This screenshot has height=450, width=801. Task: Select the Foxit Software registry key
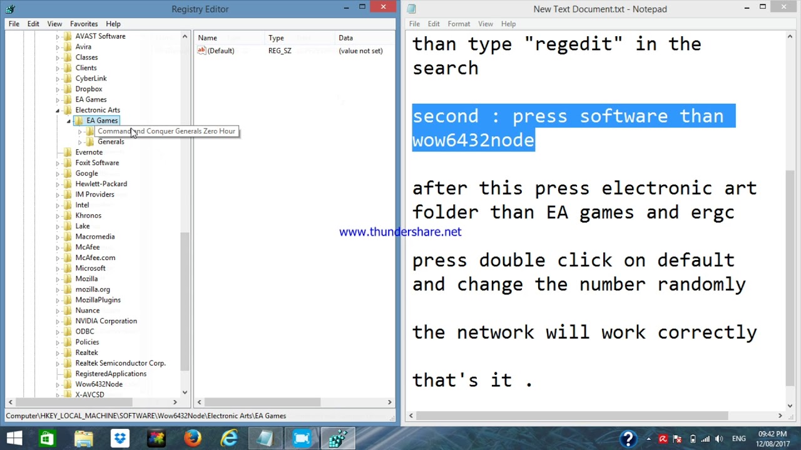(97, 163)
